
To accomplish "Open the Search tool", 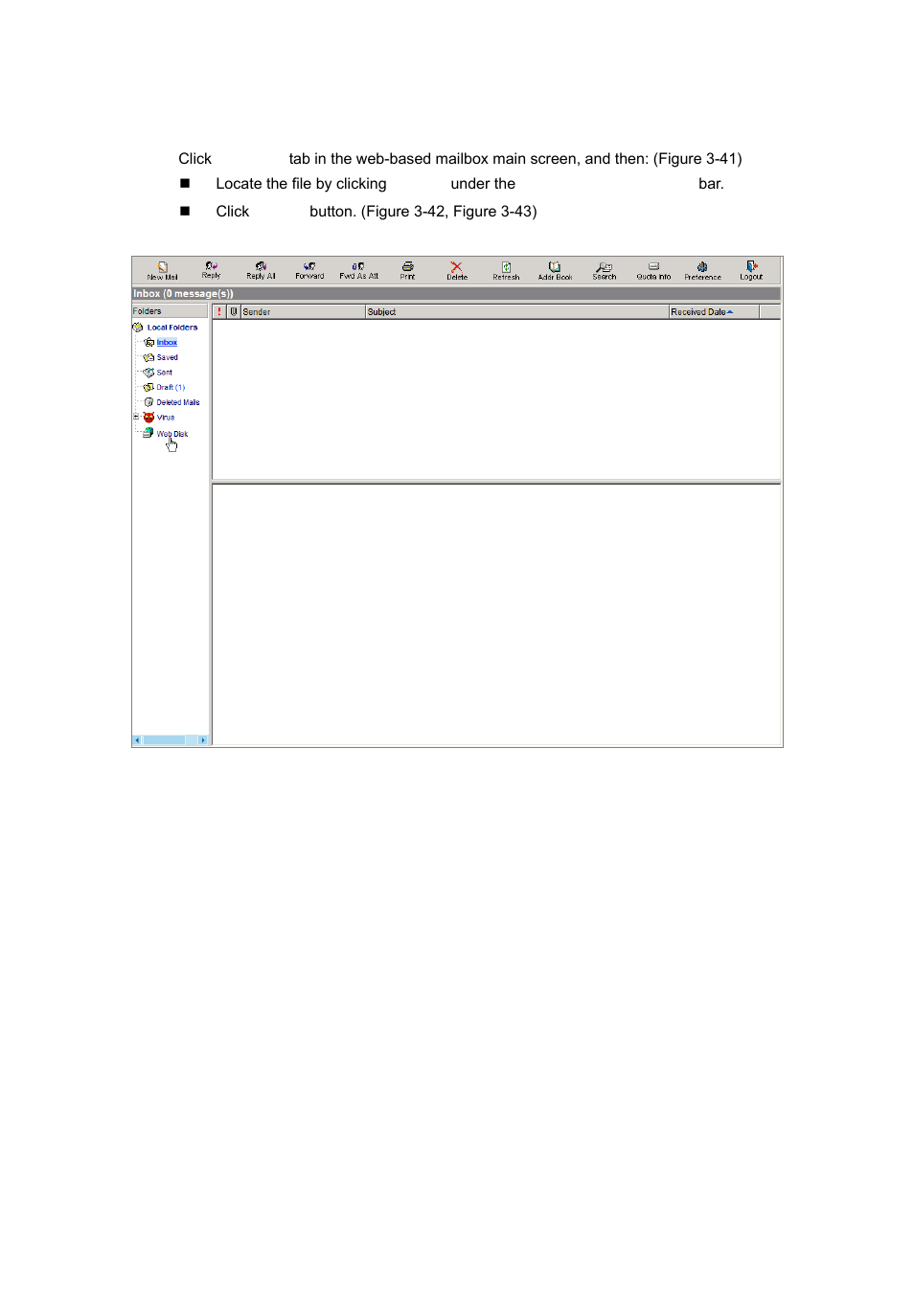I will [604, 270].
